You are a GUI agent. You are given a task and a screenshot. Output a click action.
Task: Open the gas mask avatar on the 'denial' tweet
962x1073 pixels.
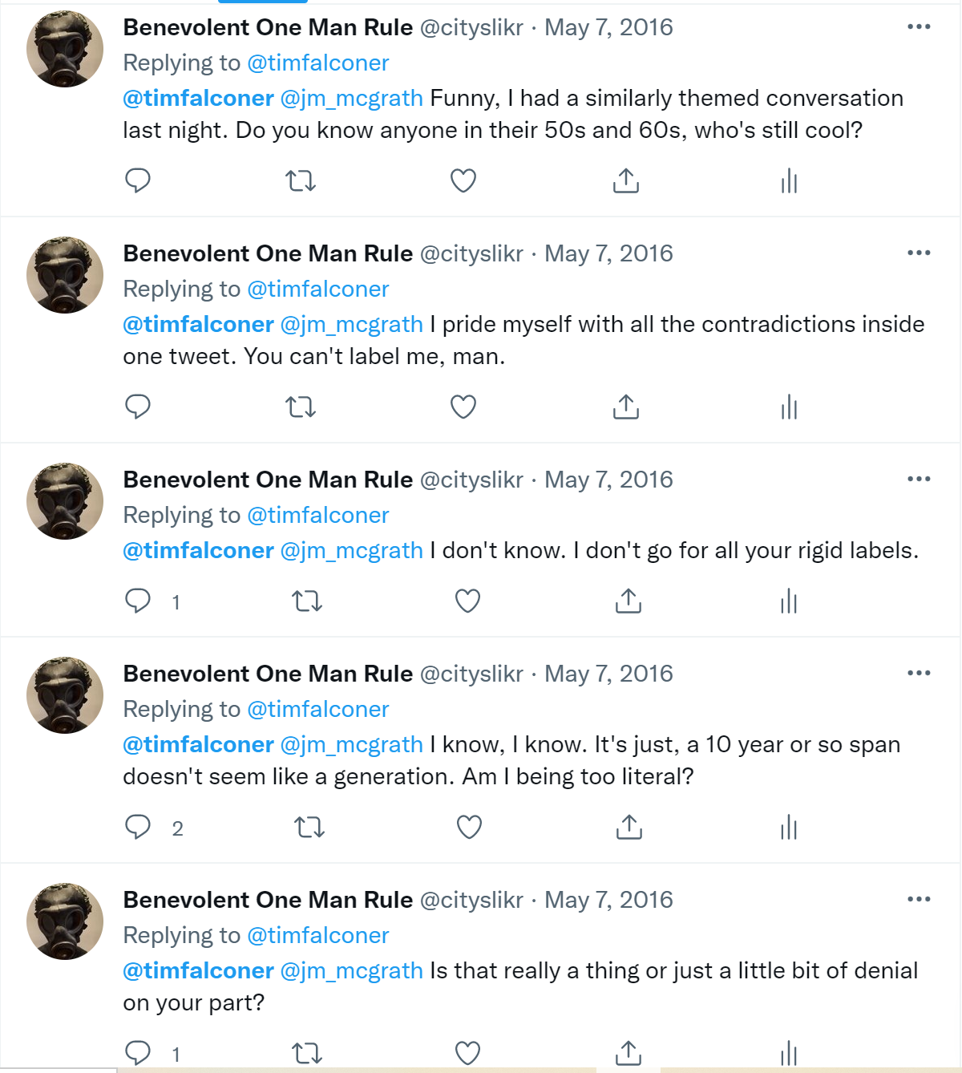pyautogui.click(x=65, y=921)
